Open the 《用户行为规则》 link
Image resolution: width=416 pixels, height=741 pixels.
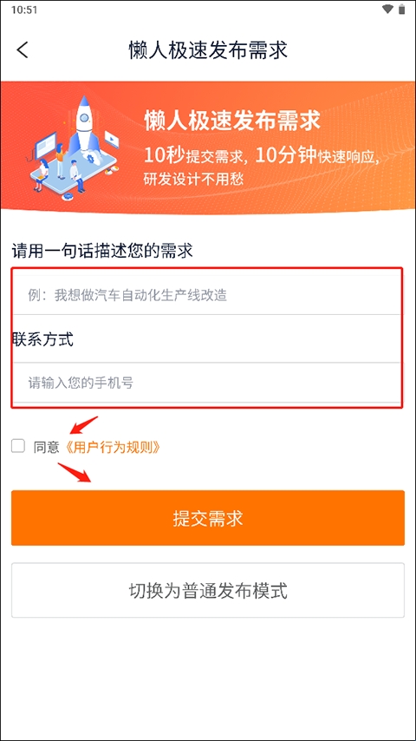110,447
